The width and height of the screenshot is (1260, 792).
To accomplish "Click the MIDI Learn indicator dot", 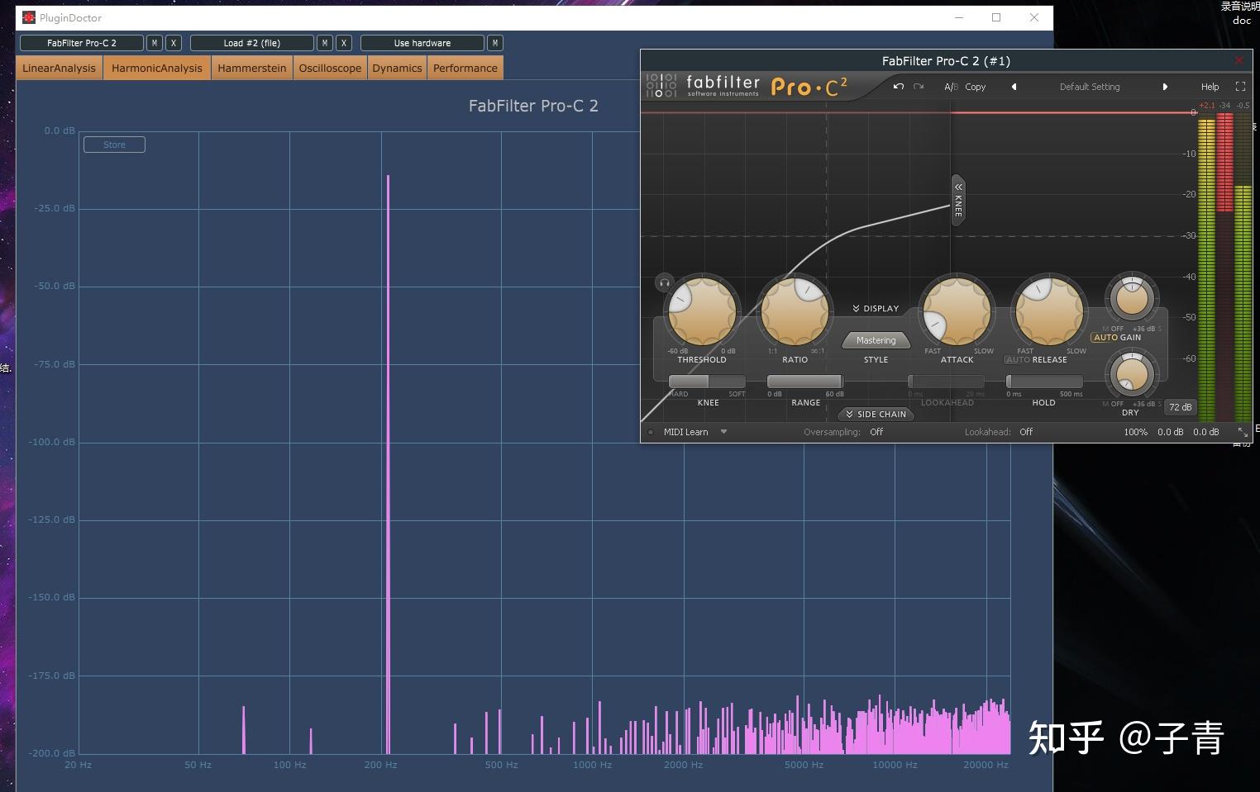I will (651, 432).
